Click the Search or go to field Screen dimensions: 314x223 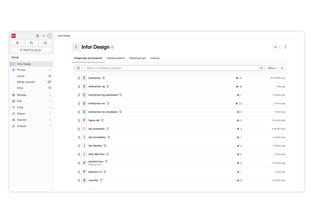(x=32, y=50)
